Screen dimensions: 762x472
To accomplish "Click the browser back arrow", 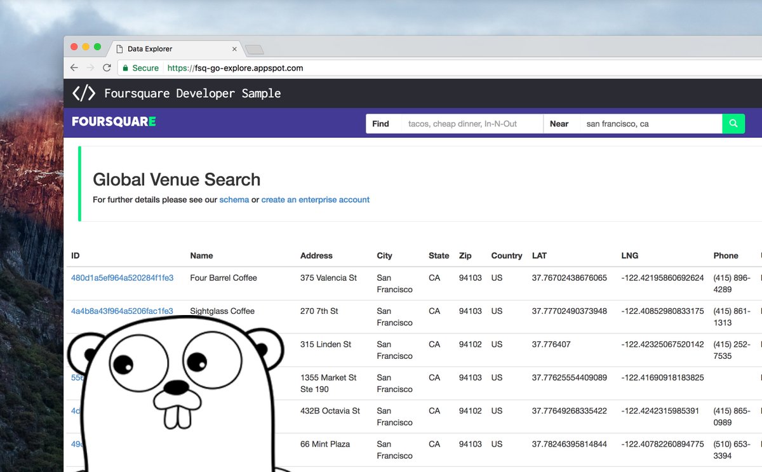I will click(74, 68).
